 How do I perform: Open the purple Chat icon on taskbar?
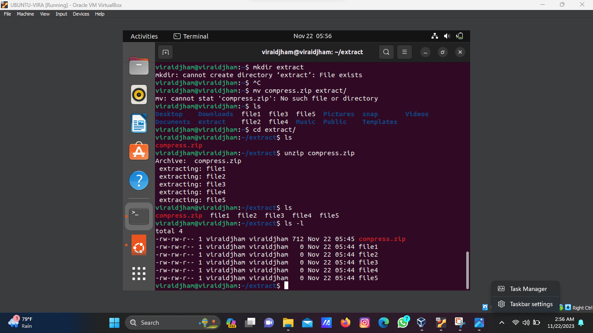(x=269, y=323)
